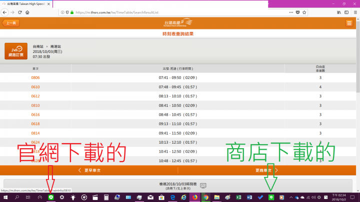Image resolution: width=360 pixels, height=202 pixels.
Task: Open the Action Center notifications icon
Action: 352,198
